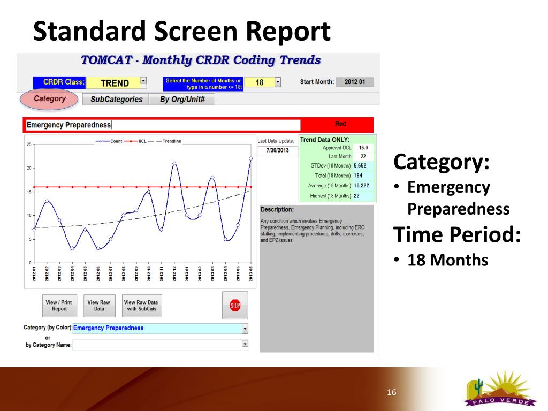Expand the Category (by Color) dropdown
Image resolution: width=548 pixels, height=411 pixels.
tap(245, 329)
